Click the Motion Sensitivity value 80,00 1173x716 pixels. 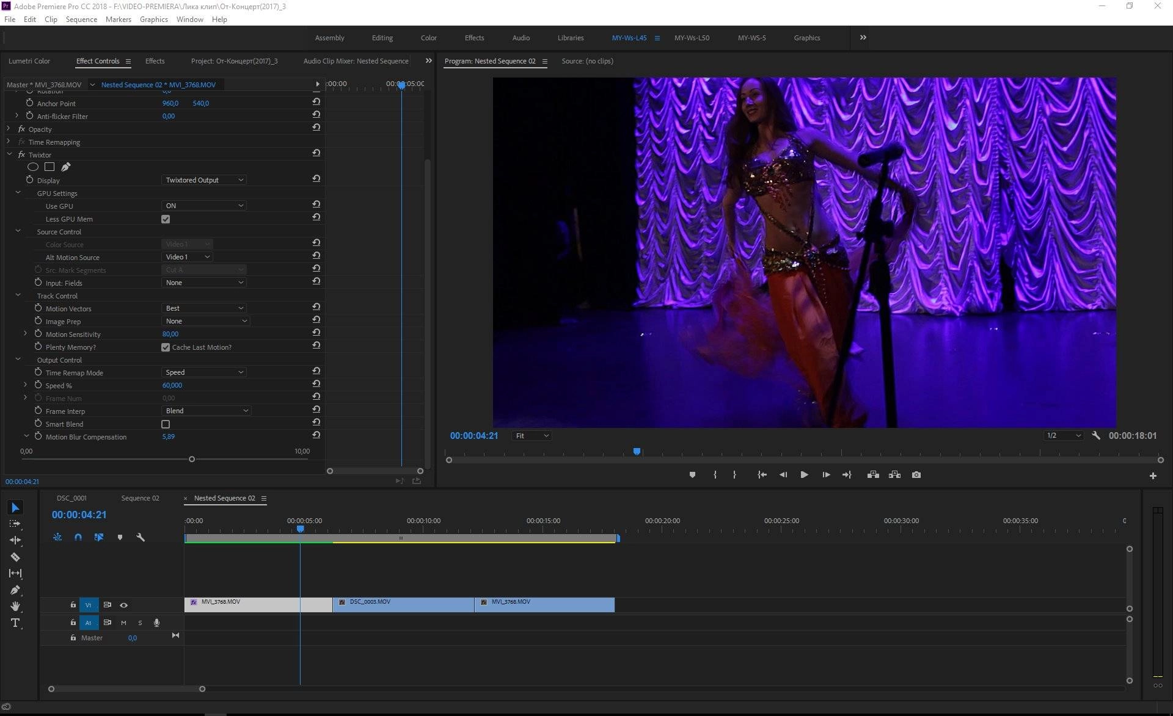170,334
